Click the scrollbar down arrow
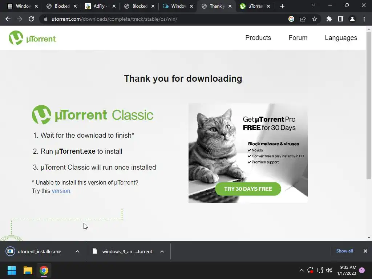This screenshot has height=279, width=372. 369,238
